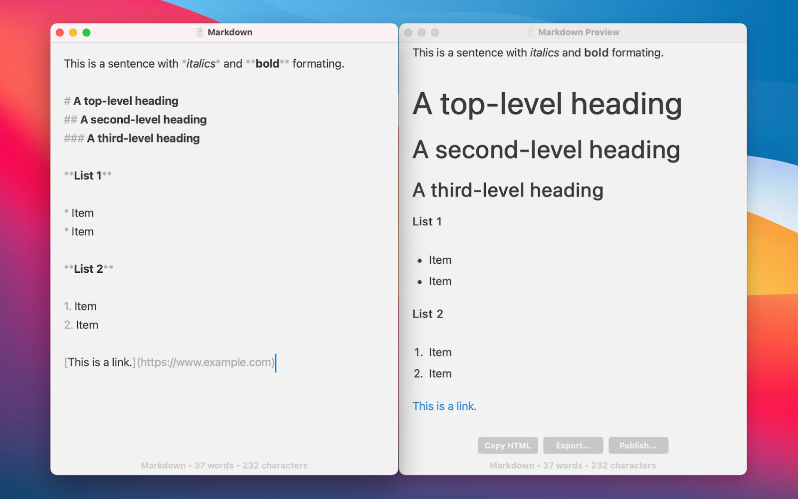This screenshot has width=798, height=499.
Task: Click the italicized word 'italics' in preview
Action: pos(544,52)
